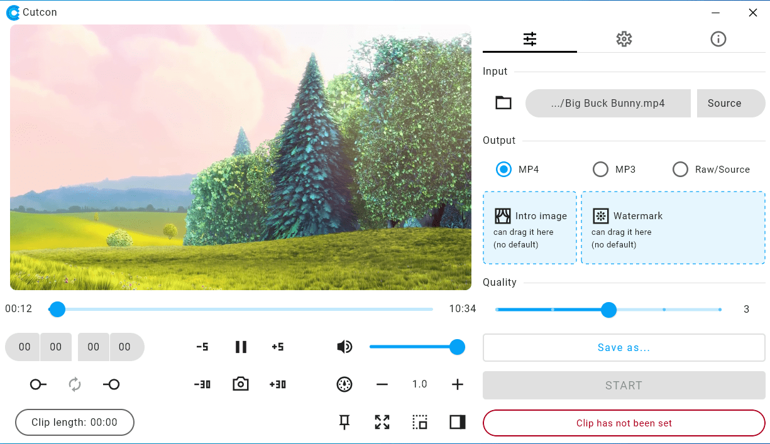The width and height of the screenshot is (770, 444).
Task: Click the Intro image drop area
Action: 530,228
